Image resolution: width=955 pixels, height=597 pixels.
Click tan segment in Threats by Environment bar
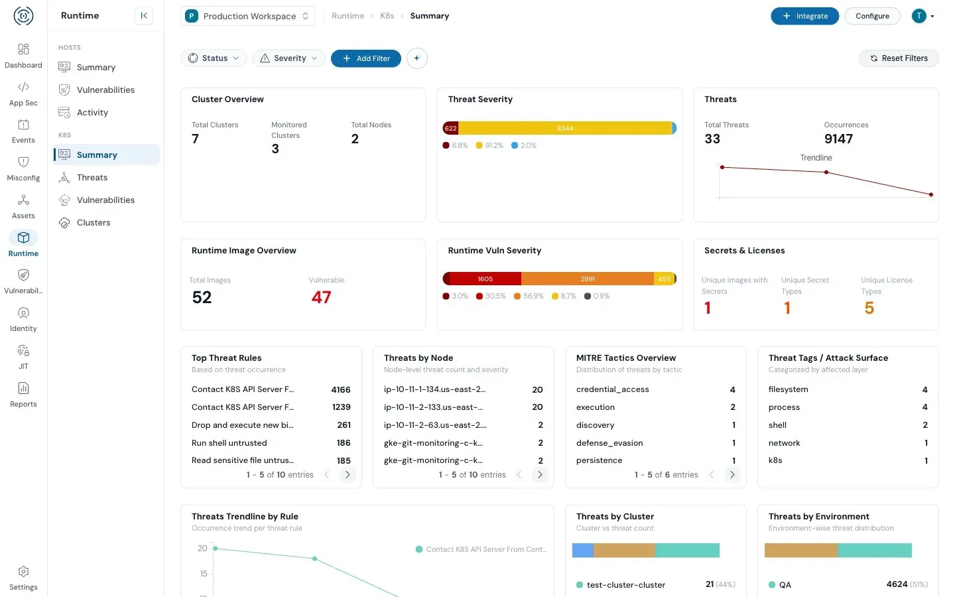(x=801, y=550)
